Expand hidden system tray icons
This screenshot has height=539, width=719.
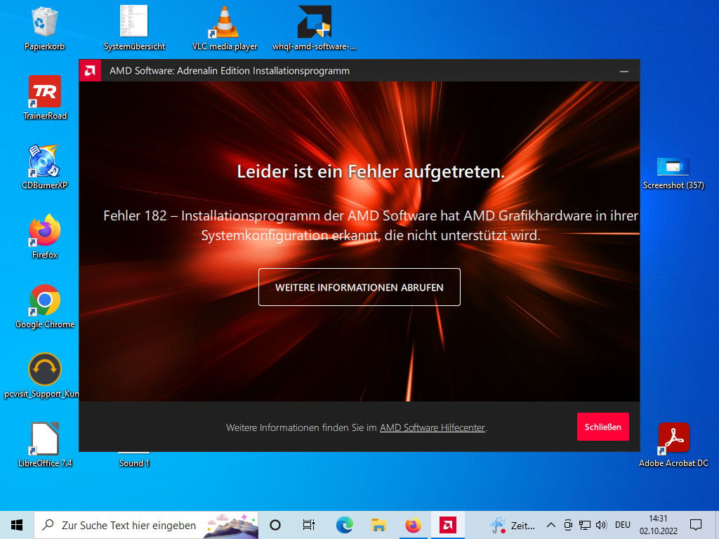(x=551, y=525)
